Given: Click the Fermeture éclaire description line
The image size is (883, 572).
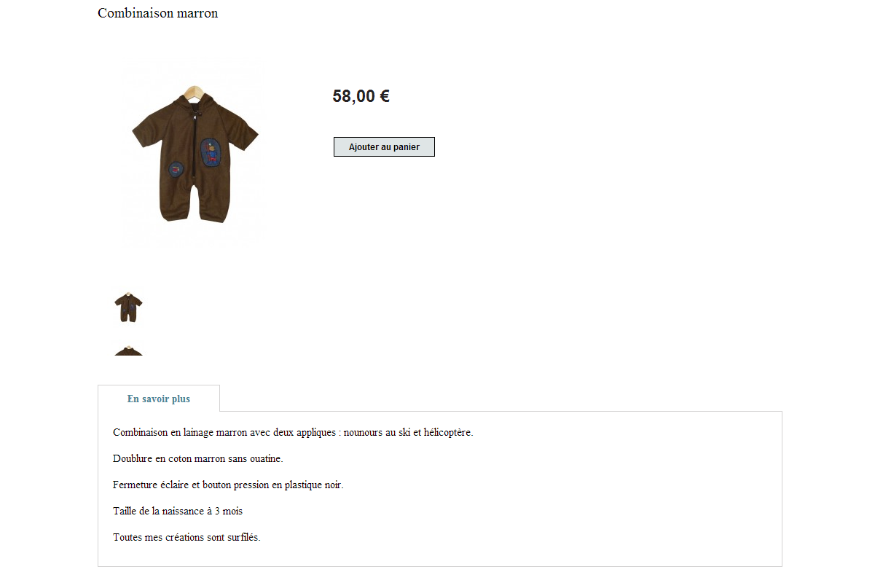Looking at the screenshot, I should point(228,485).
